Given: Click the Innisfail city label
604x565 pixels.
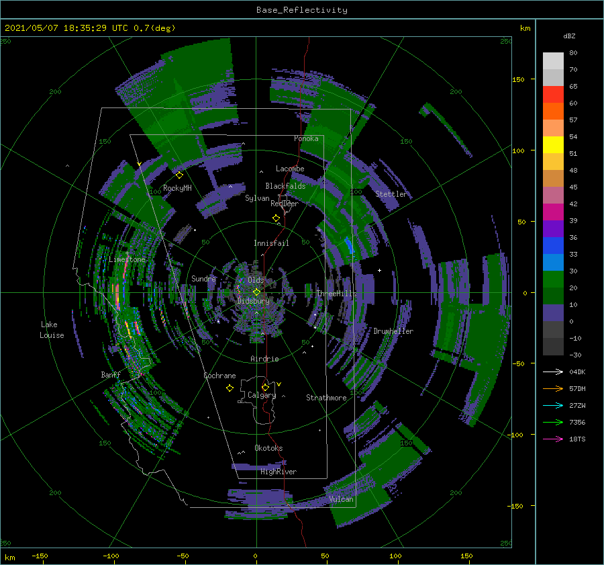Looking at the screenshot, I should click(x=271, y=243).
